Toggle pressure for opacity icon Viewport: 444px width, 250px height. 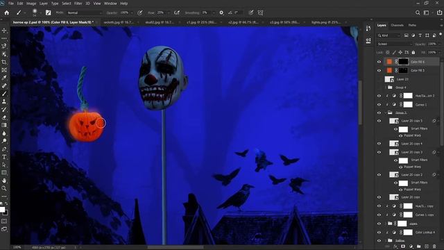coord(139,12)
